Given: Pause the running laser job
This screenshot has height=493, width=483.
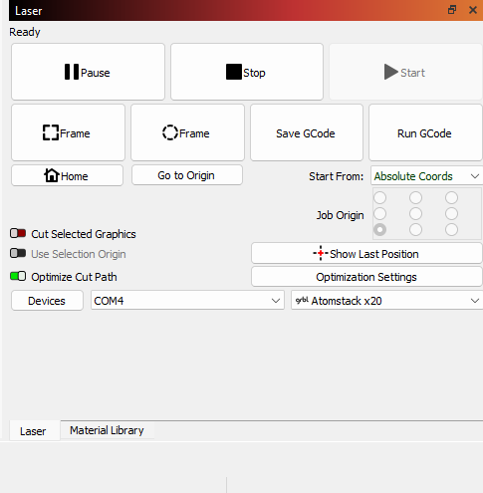Looking at the screenshot, I should coord(88,72).
